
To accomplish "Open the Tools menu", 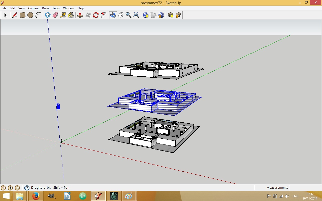I will pos(56,8).
